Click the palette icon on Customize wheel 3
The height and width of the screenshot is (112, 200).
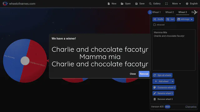click(155, 87)
